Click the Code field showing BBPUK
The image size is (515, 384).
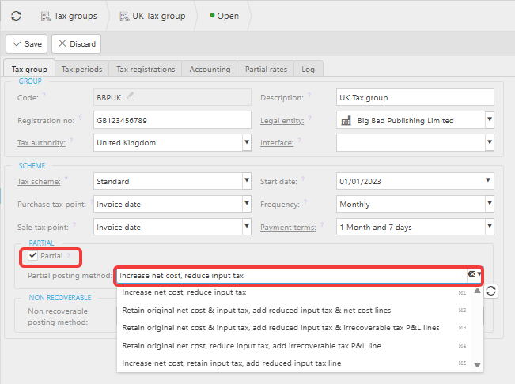[172, 97]
